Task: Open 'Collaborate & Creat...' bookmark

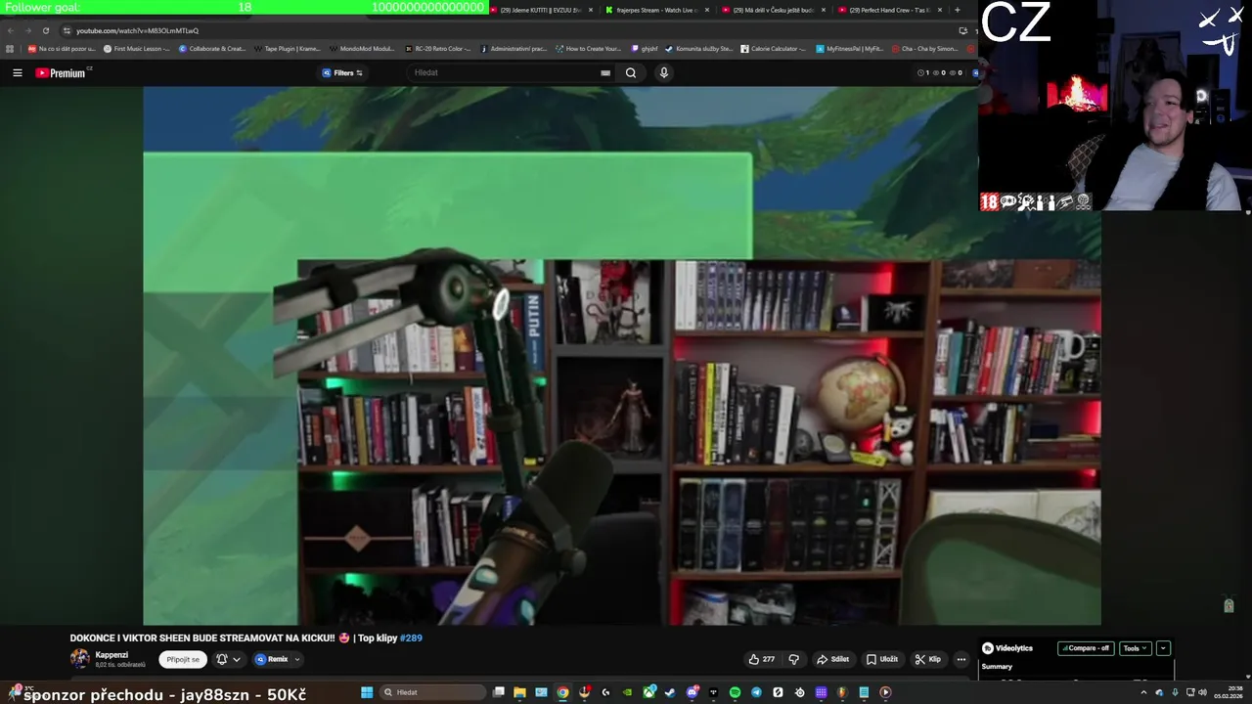Action: [x=211, y=48]
